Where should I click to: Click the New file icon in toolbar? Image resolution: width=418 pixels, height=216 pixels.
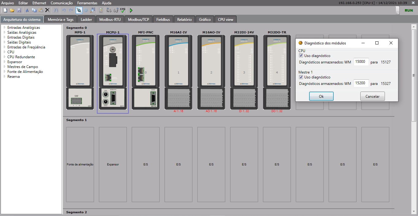pyautogui.click(x=5, y=10)
